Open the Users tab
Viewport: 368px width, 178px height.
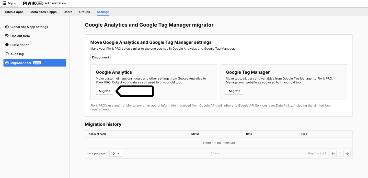tap(68, 12)
